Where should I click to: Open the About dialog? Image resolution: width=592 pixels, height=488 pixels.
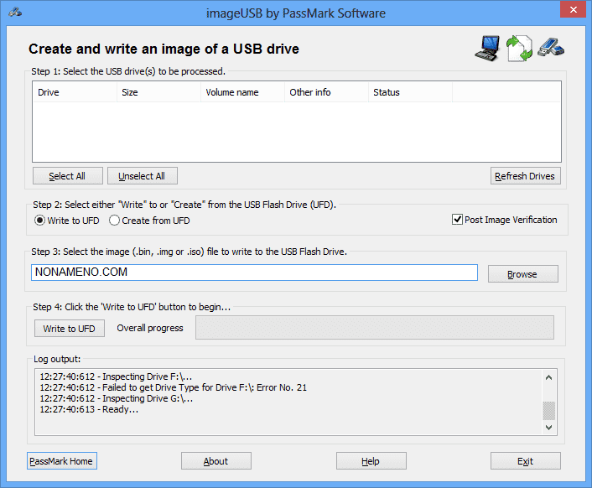(x=216, y=461)
